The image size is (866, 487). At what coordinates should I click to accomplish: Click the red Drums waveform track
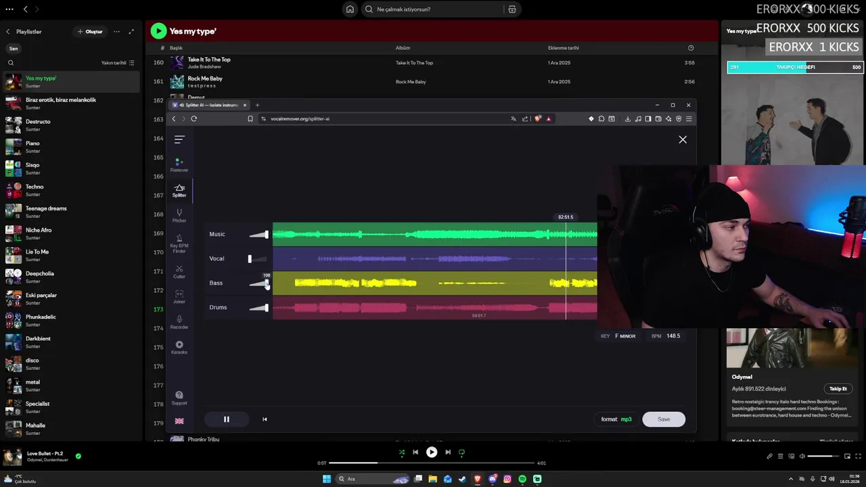434,308
